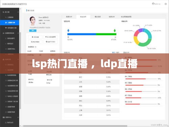Click the 山东 5.64% table row

pyautogui.click(x=92, y=82)
